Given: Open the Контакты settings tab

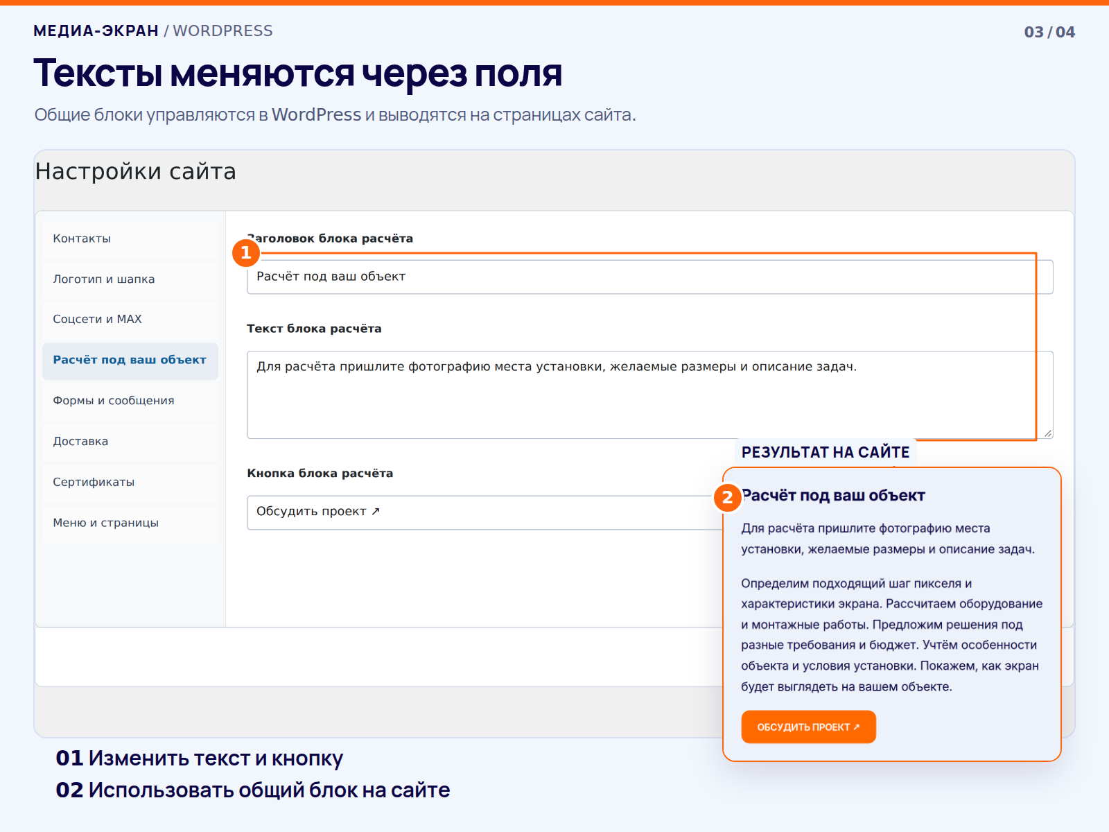Looking at the screenshot, I should pos(130,239).
